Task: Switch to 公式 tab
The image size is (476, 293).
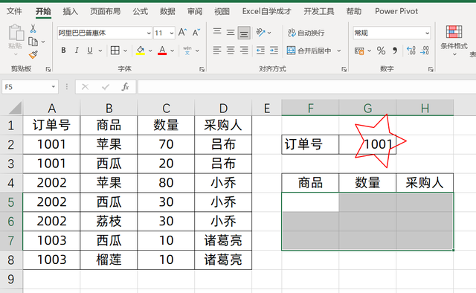Action: click(x=140, y=11)
